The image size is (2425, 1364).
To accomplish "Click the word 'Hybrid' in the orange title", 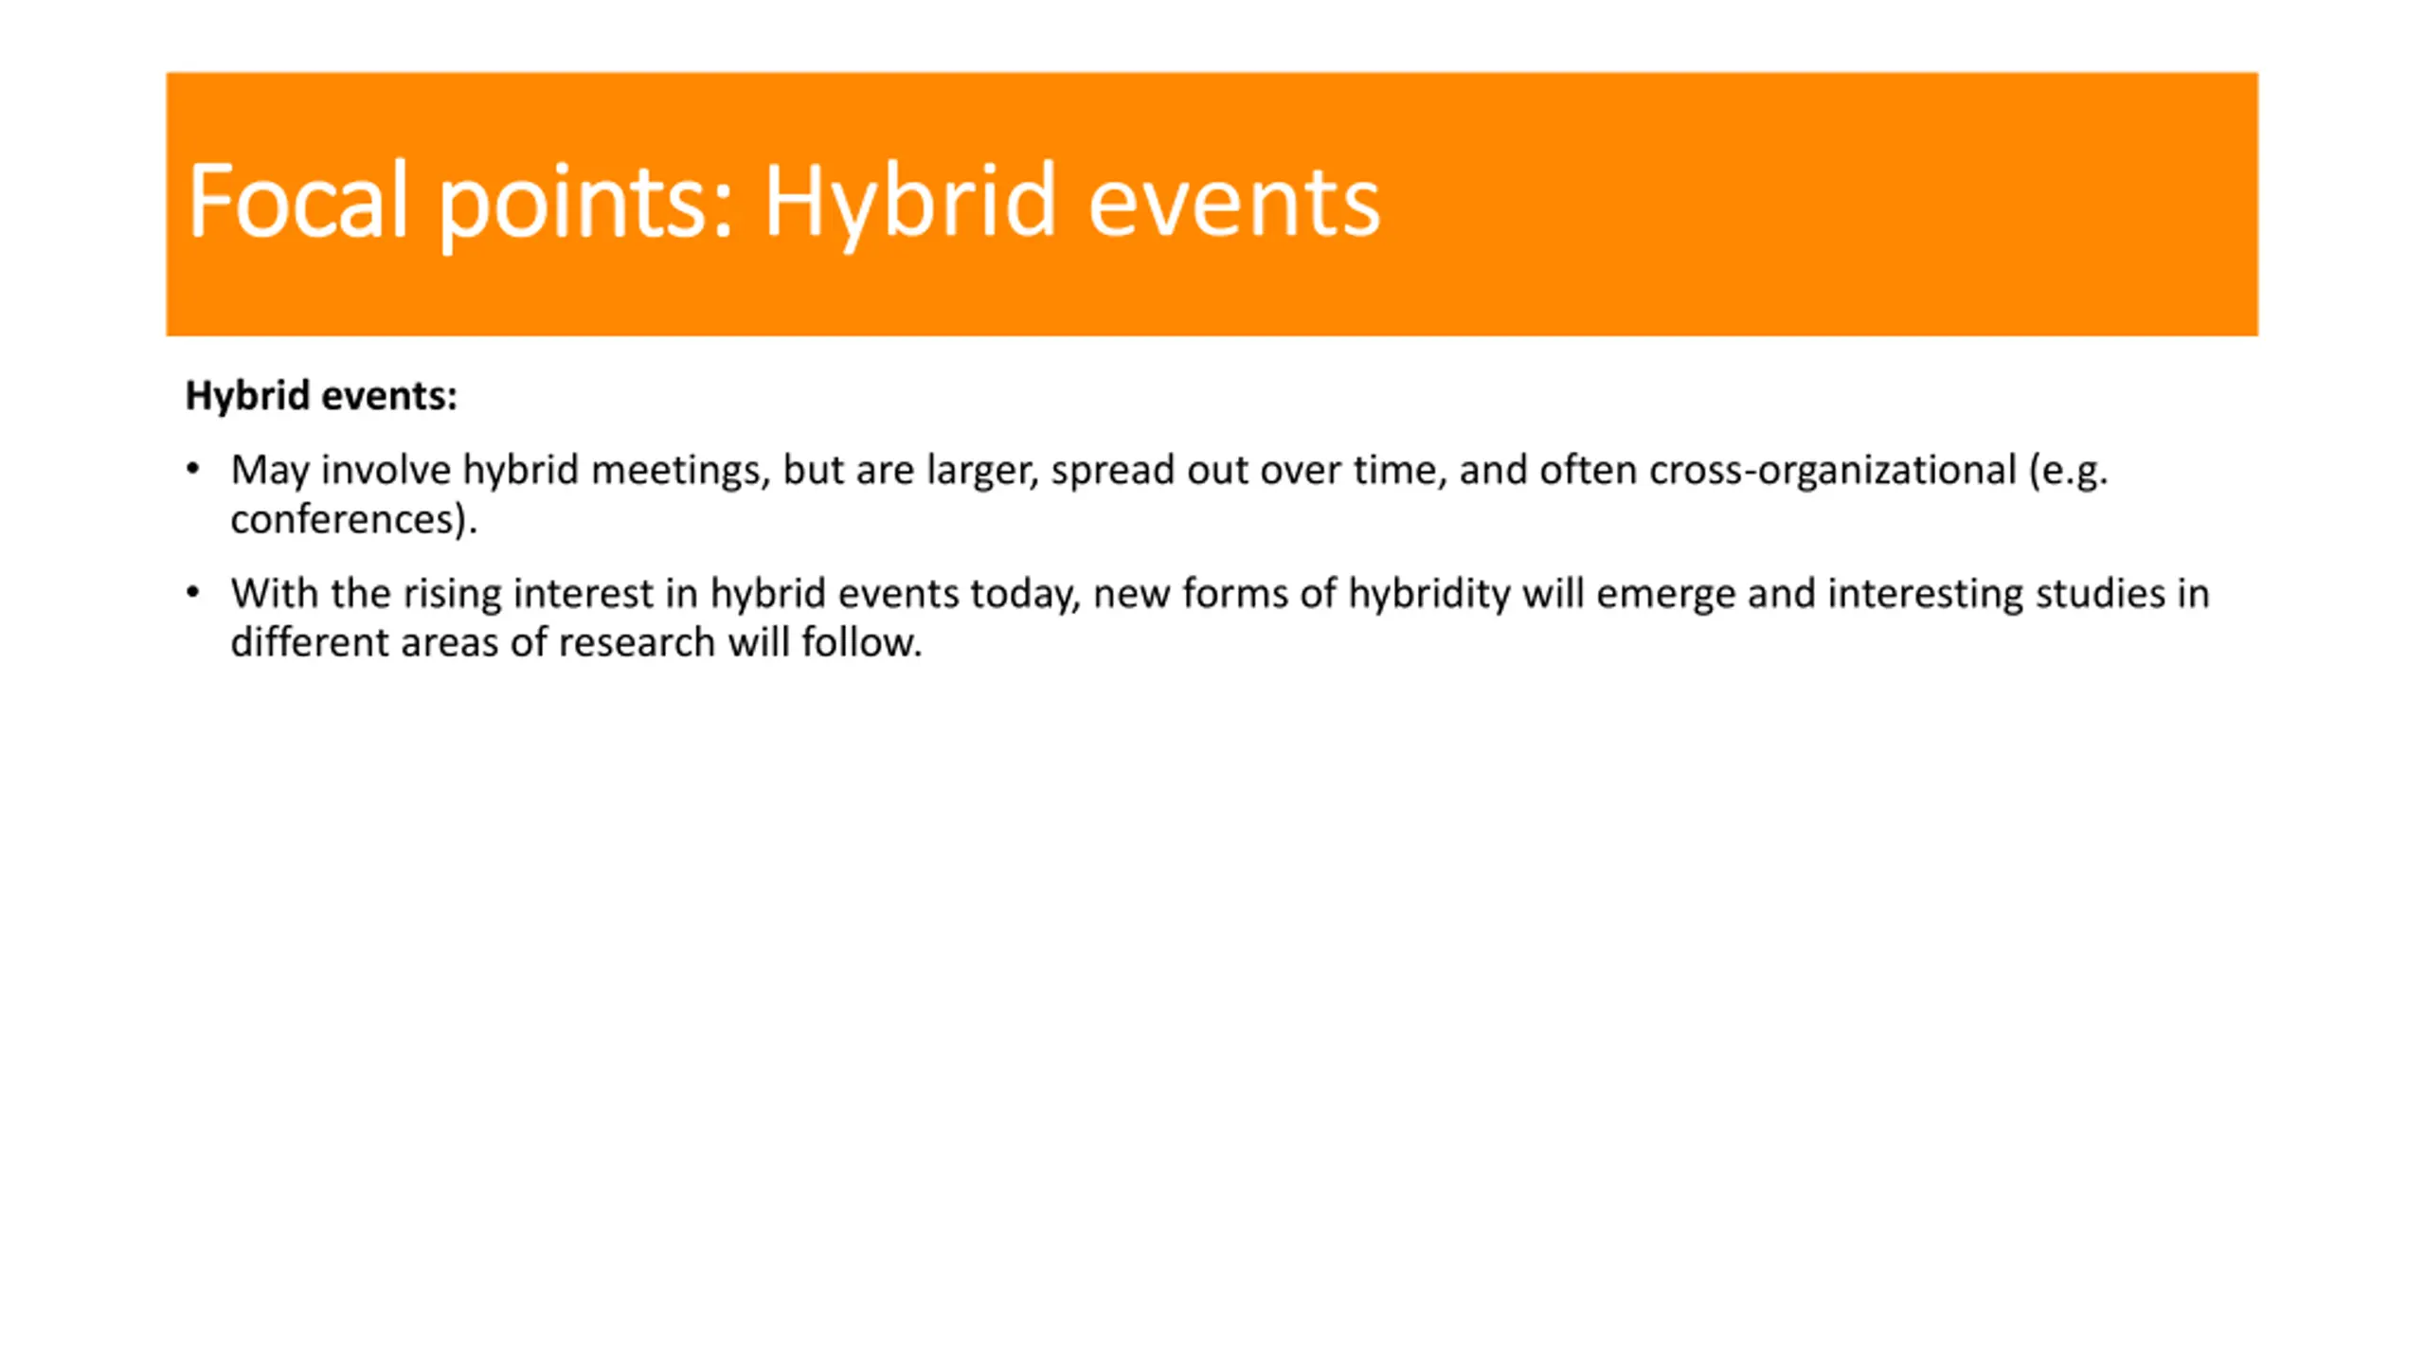I will click(909, 203).
